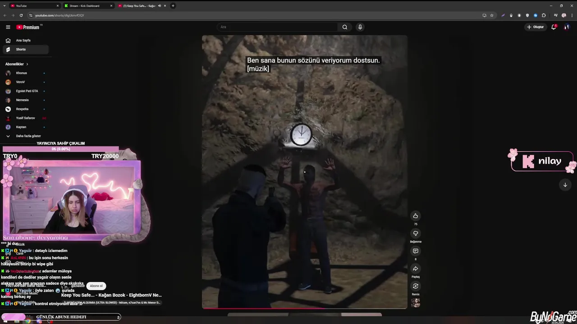This screenshot has height=324, width=577.
Task: Open the Short's comments panel
Action: point(416,251)
